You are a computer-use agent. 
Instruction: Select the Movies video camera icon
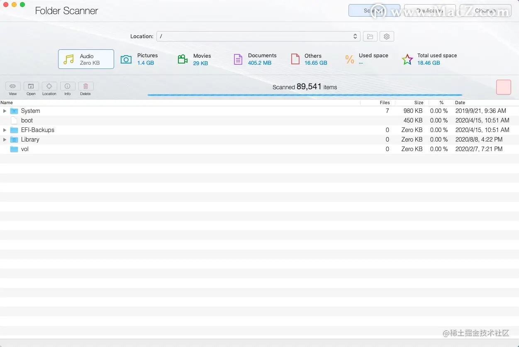point(183,59)
